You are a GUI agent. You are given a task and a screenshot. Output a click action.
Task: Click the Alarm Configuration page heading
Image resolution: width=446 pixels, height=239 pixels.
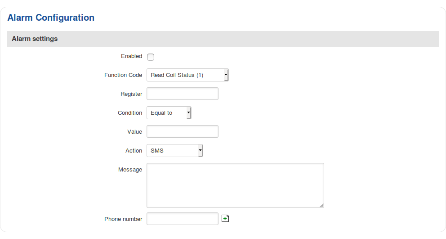(x=51, y=18)
